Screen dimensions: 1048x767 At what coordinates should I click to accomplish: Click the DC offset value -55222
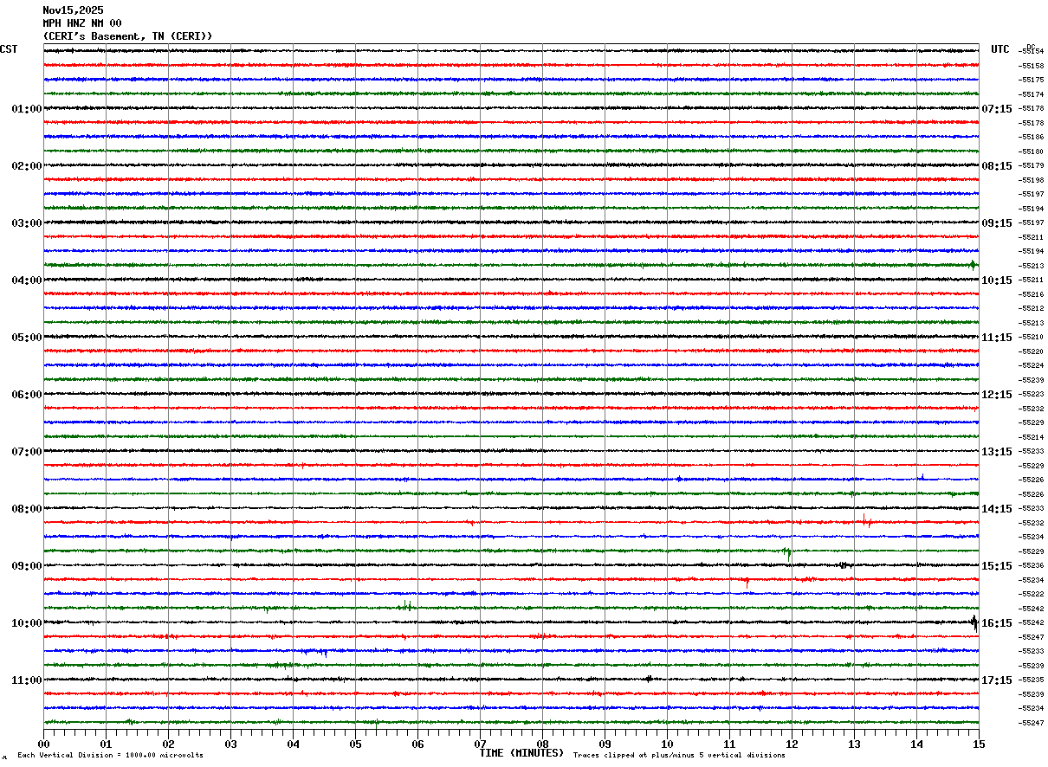1032,594
